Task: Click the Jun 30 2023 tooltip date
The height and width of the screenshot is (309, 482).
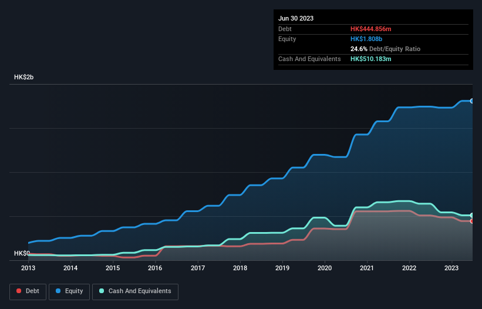Action: click(x=296, y=18)
